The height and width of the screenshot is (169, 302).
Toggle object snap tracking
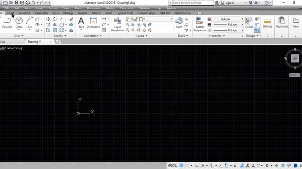221,166
